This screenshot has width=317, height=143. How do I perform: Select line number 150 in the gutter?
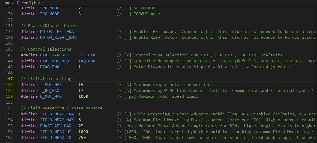pyautogui.click(x=9, y=96)
